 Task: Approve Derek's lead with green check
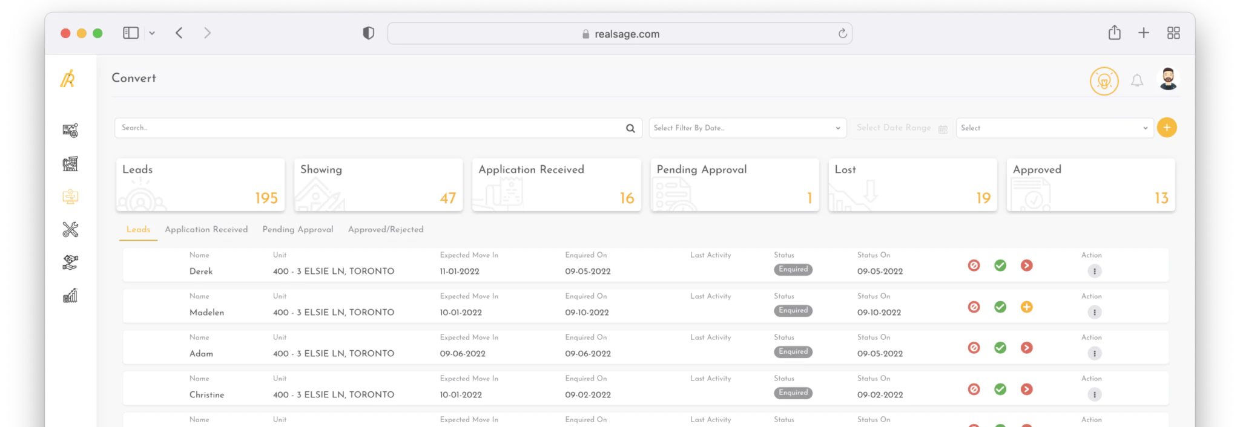click(x=1000, y=266)
